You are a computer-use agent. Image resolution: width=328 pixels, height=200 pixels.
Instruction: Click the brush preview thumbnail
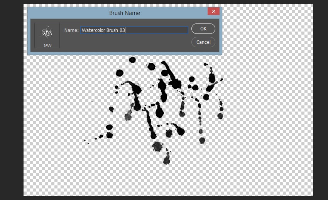(47, 33)
